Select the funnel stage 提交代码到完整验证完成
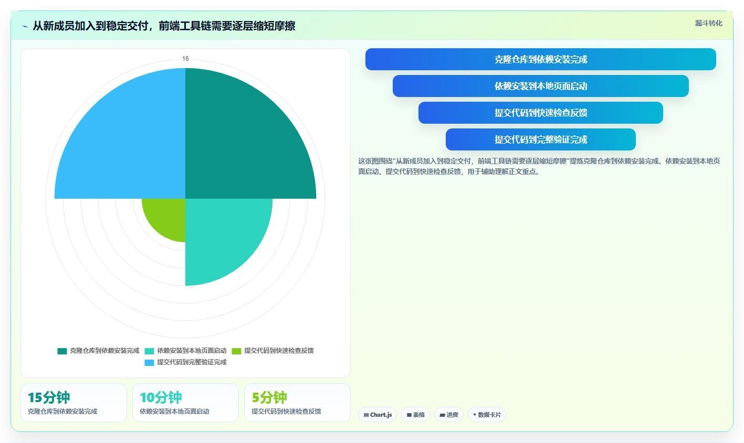 (x=540, y=139)
